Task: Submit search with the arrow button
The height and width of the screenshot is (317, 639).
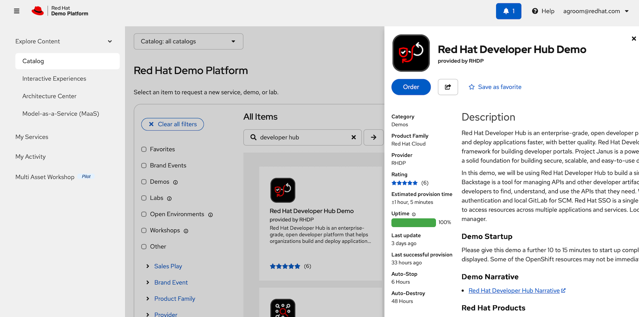Action: pyautogui.click(x=374, y=137)
